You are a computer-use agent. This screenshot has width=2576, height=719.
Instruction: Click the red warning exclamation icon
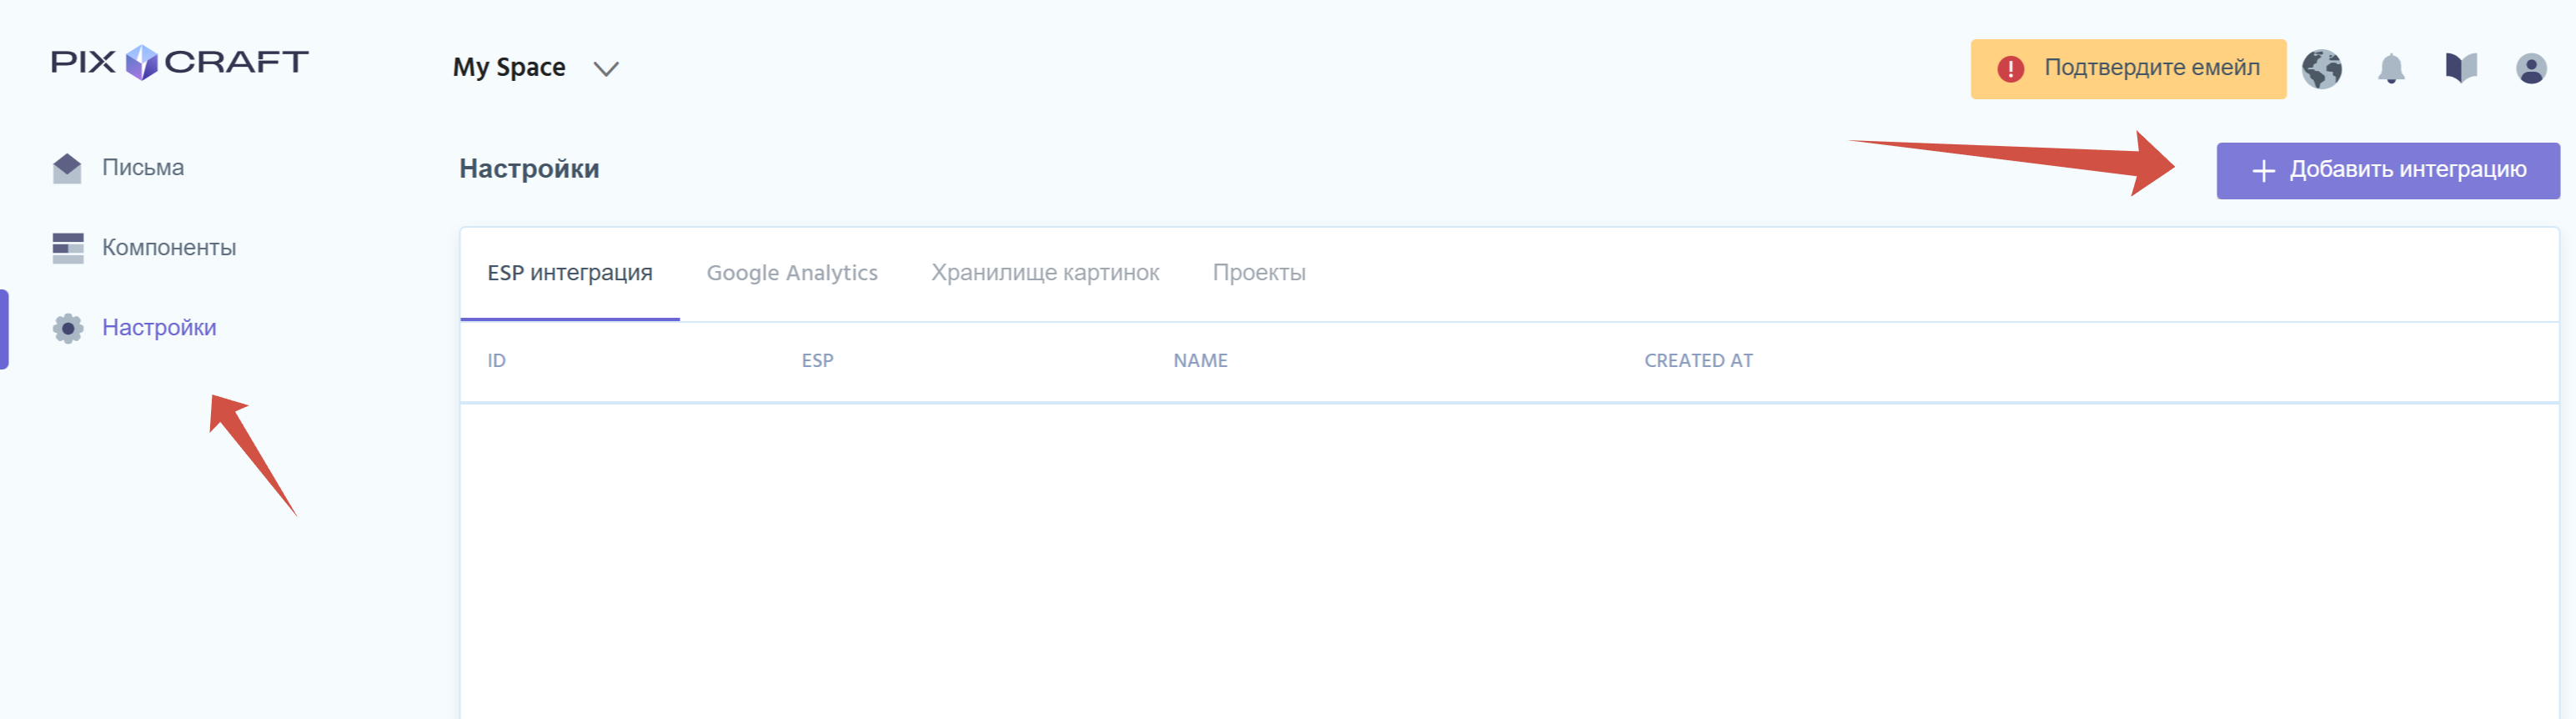tap(2010, 69)
